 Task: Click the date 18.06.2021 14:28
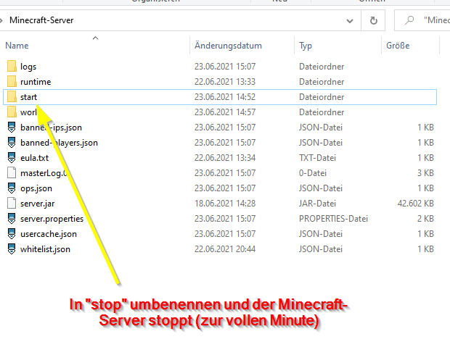point(225,204)
